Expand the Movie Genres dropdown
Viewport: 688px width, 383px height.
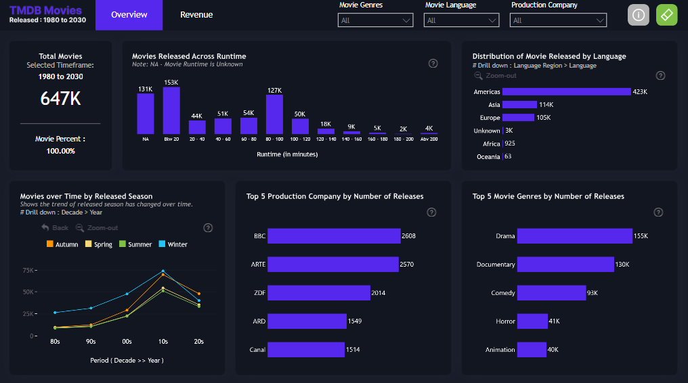coord(375,20)
